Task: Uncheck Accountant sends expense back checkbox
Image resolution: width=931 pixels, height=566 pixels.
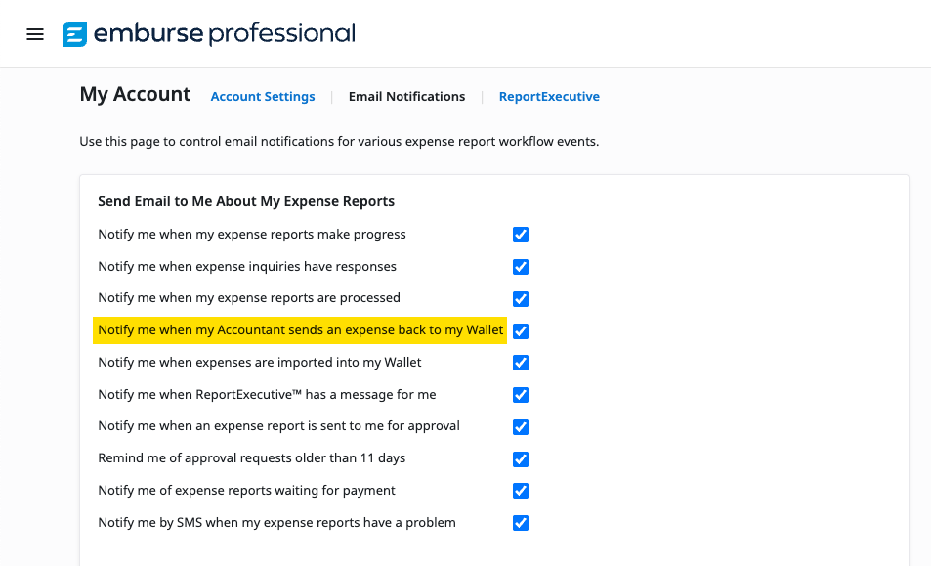Action: click(x=521, y=330)
